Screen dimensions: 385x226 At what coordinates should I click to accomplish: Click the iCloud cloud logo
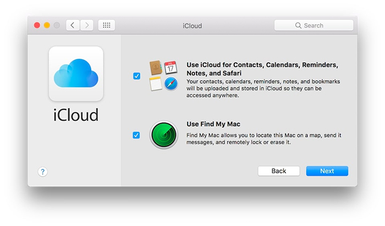(76, 74)
